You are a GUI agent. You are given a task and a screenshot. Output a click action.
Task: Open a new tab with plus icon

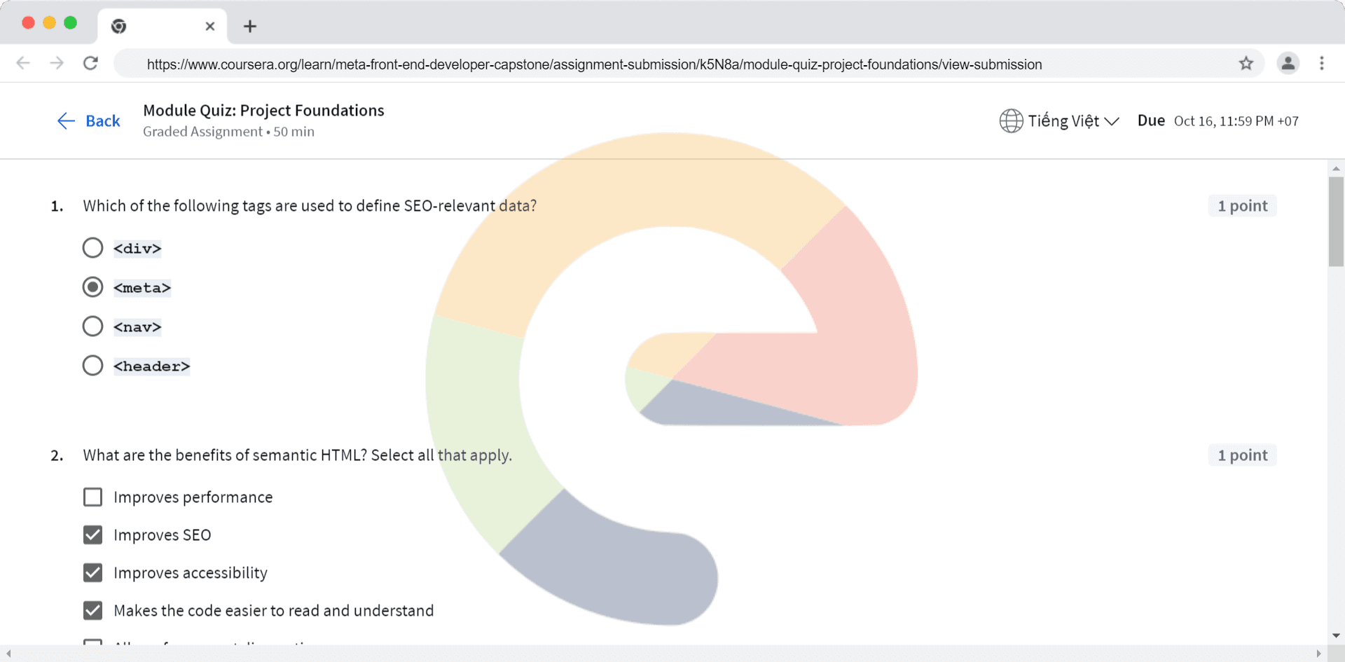click(x=249, y=27)
